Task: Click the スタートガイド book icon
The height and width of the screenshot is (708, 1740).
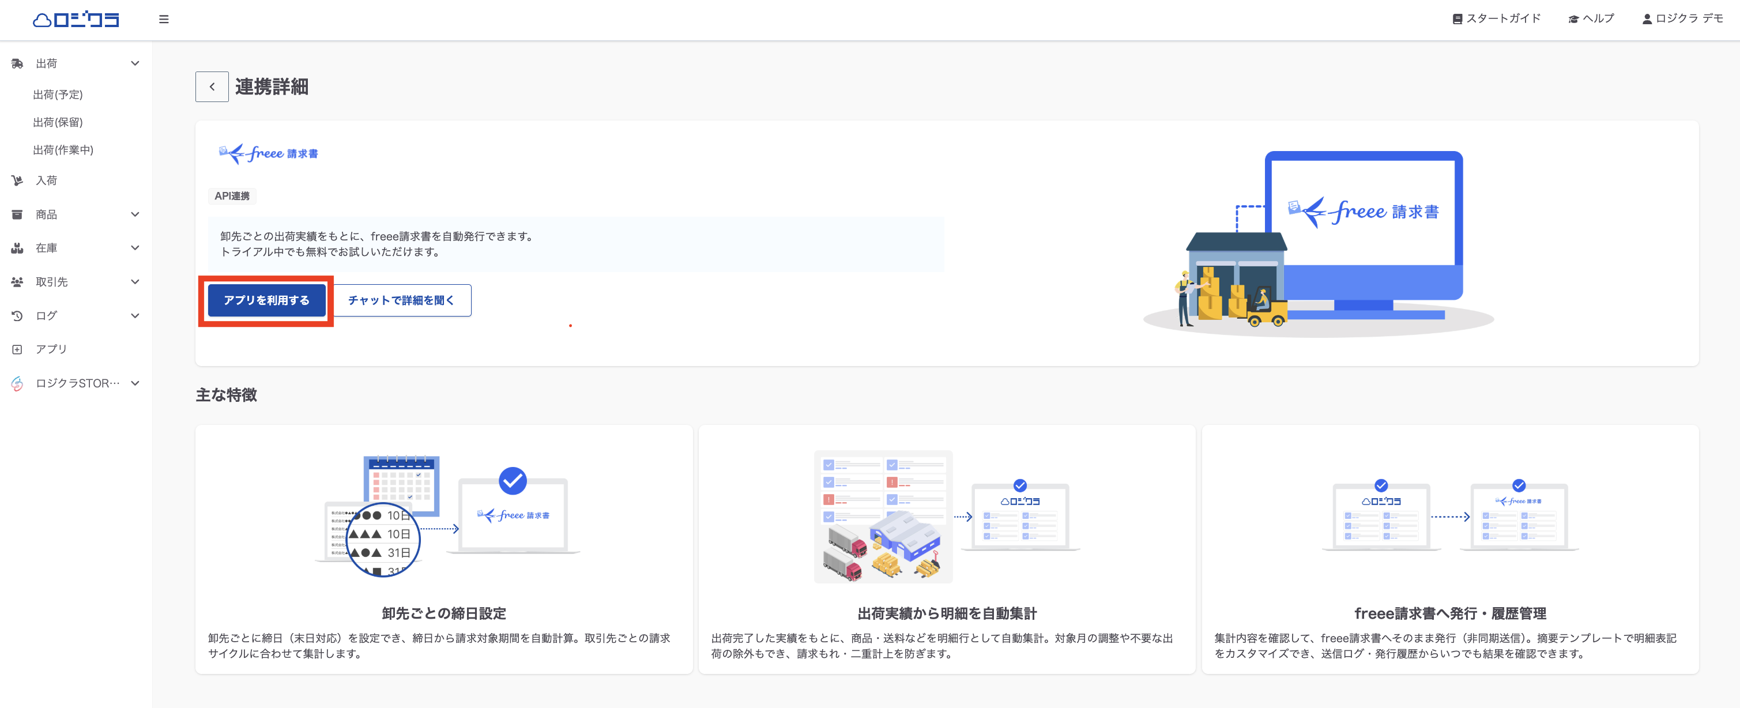Action: click(x=1457, y=19)
